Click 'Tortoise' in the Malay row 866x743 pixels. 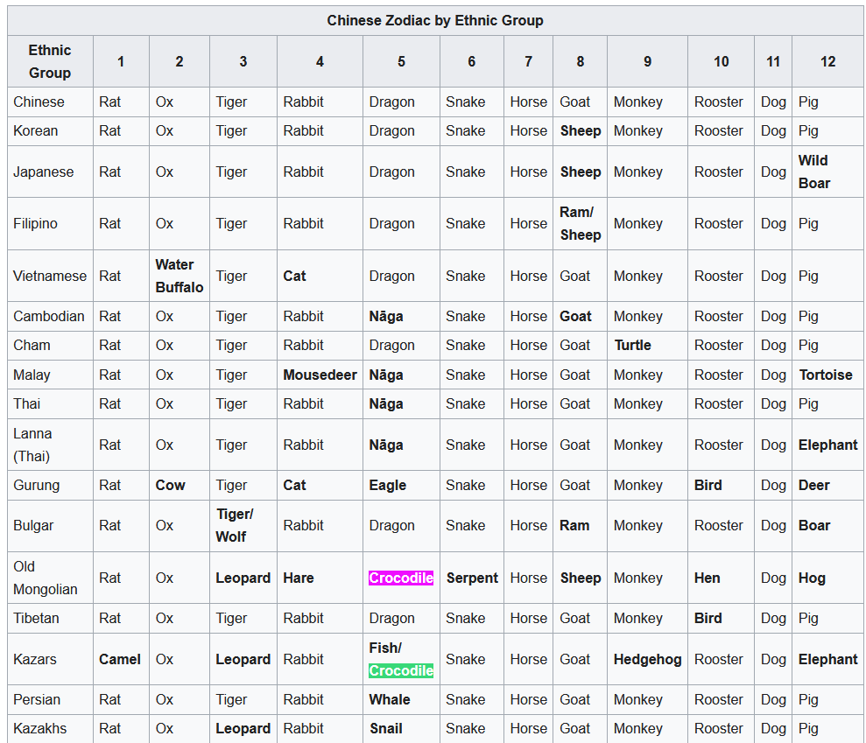click(826, 375)
